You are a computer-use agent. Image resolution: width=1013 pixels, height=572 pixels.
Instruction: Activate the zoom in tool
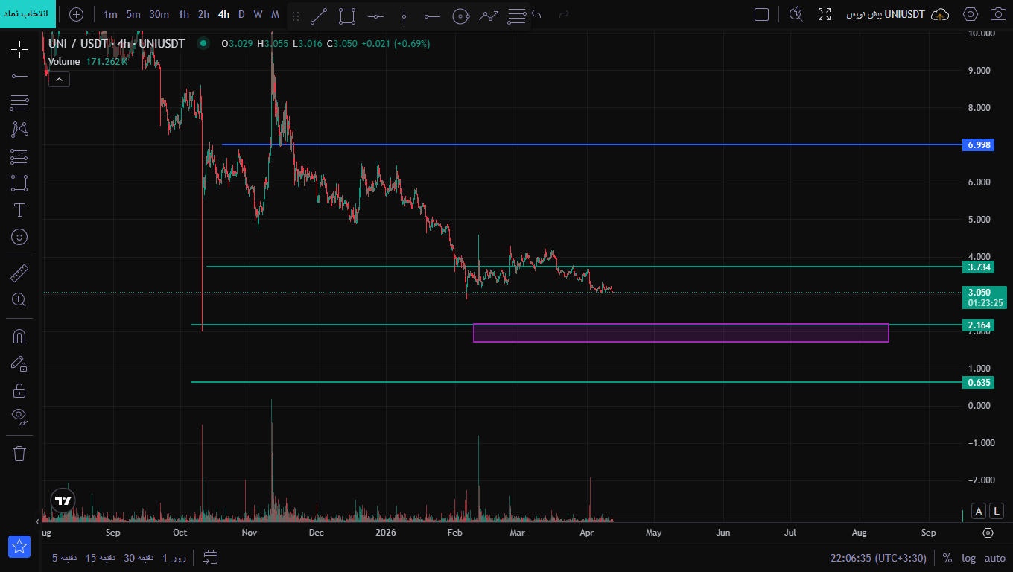pos(19,300)
